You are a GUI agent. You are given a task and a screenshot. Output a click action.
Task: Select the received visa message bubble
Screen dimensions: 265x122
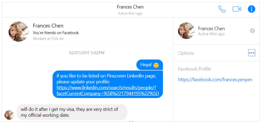[x=72, y=112]
